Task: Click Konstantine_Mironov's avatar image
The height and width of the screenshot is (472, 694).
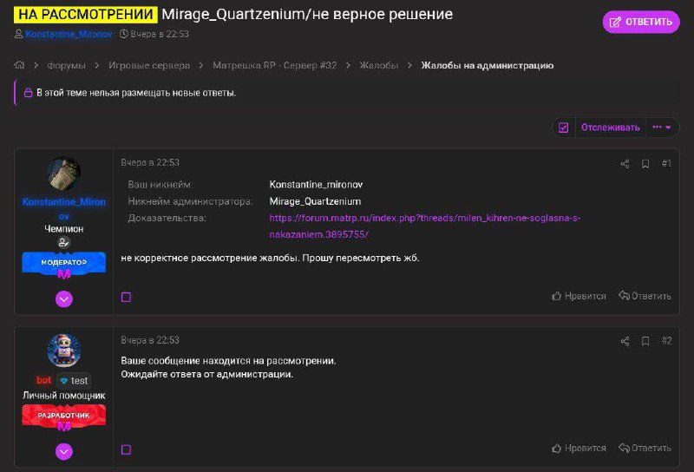Action: click(x=64, y=174)
